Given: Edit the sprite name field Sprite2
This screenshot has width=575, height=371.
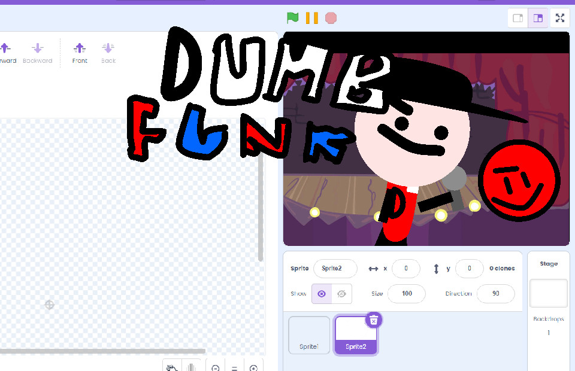Looking at the screenshot, I should (x=335, y=269).
